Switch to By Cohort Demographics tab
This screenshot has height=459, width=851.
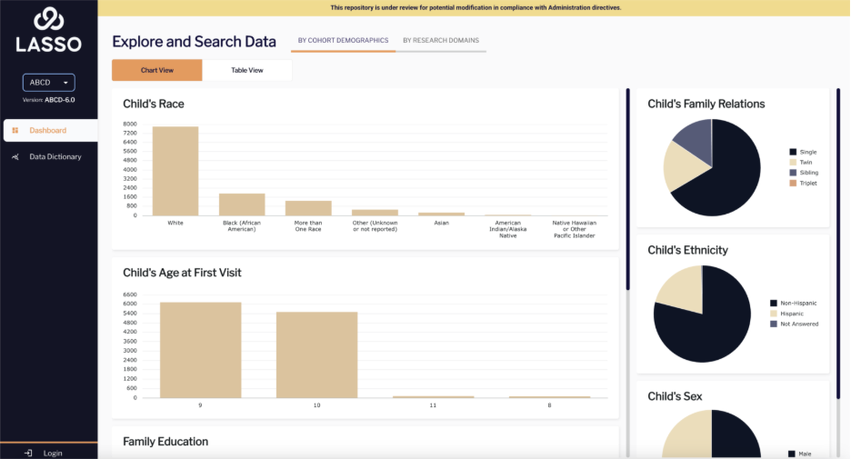pos(343,40)
